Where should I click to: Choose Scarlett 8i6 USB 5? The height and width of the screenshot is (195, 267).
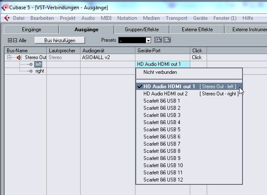click(x=189, y=130)
